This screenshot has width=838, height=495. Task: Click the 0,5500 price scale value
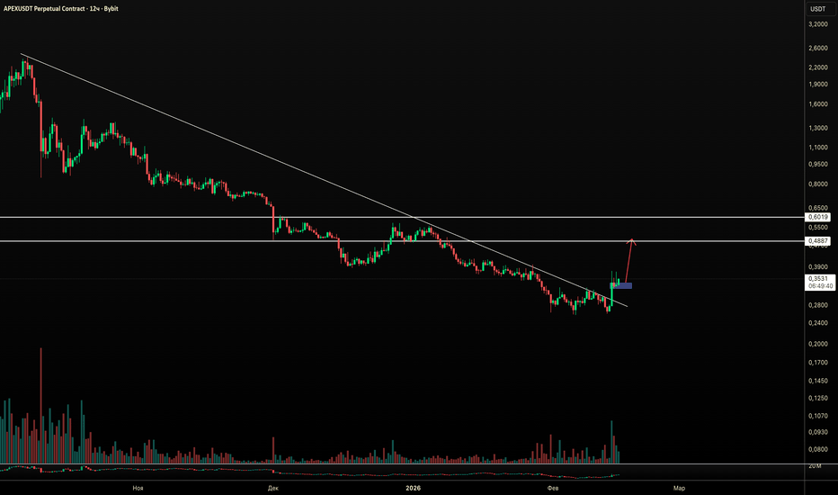click(x=818, y=228)
